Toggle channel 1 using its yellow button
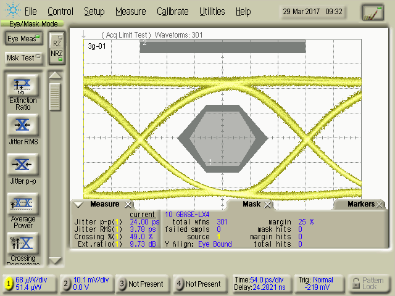 [9, 284]
